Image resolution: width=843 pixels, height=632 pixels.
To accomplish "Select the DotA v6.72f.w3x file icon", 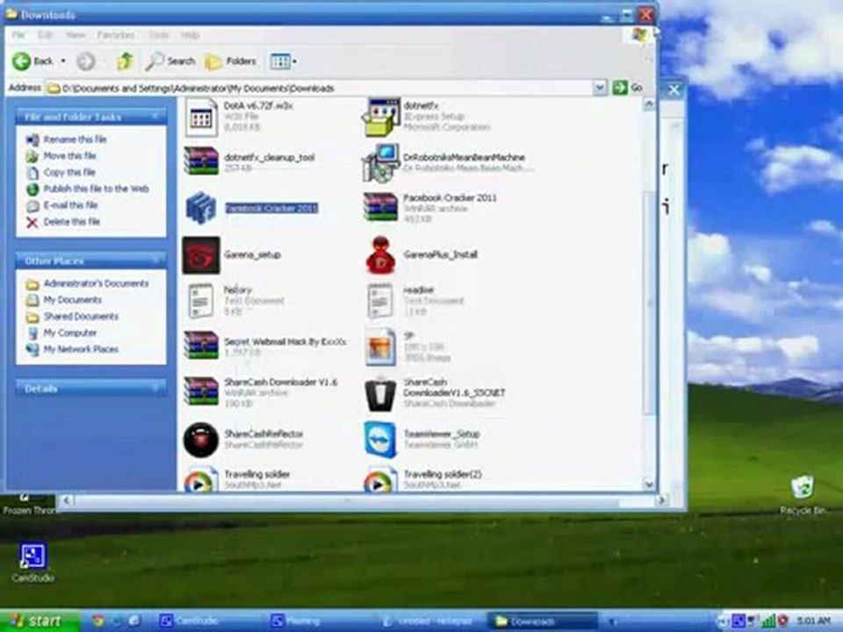I will 201,117.
